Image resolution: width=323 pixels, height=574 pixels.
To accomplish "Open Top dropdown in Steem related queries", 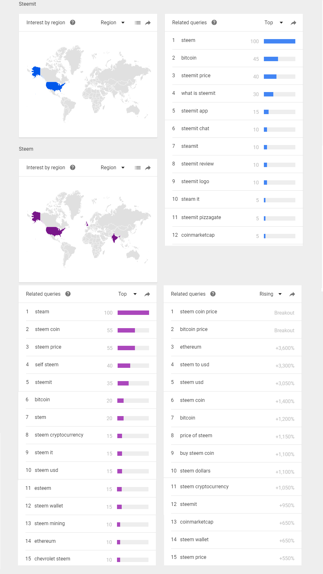I will [127, 294].
